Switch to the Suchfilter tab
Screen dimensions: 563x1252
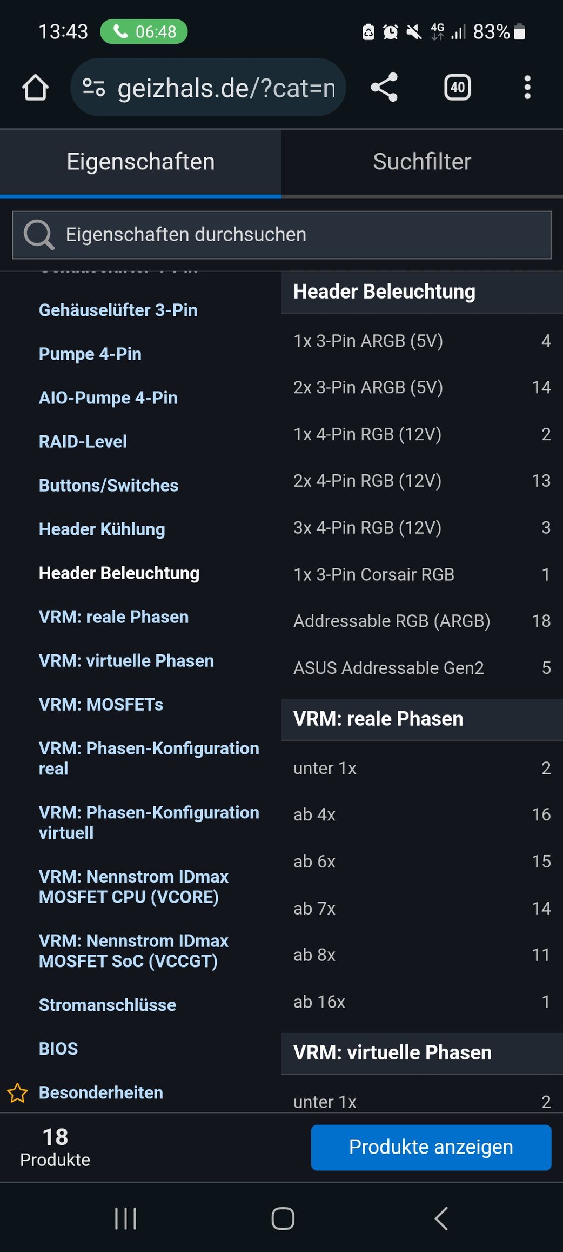click(x=422, y=162)
